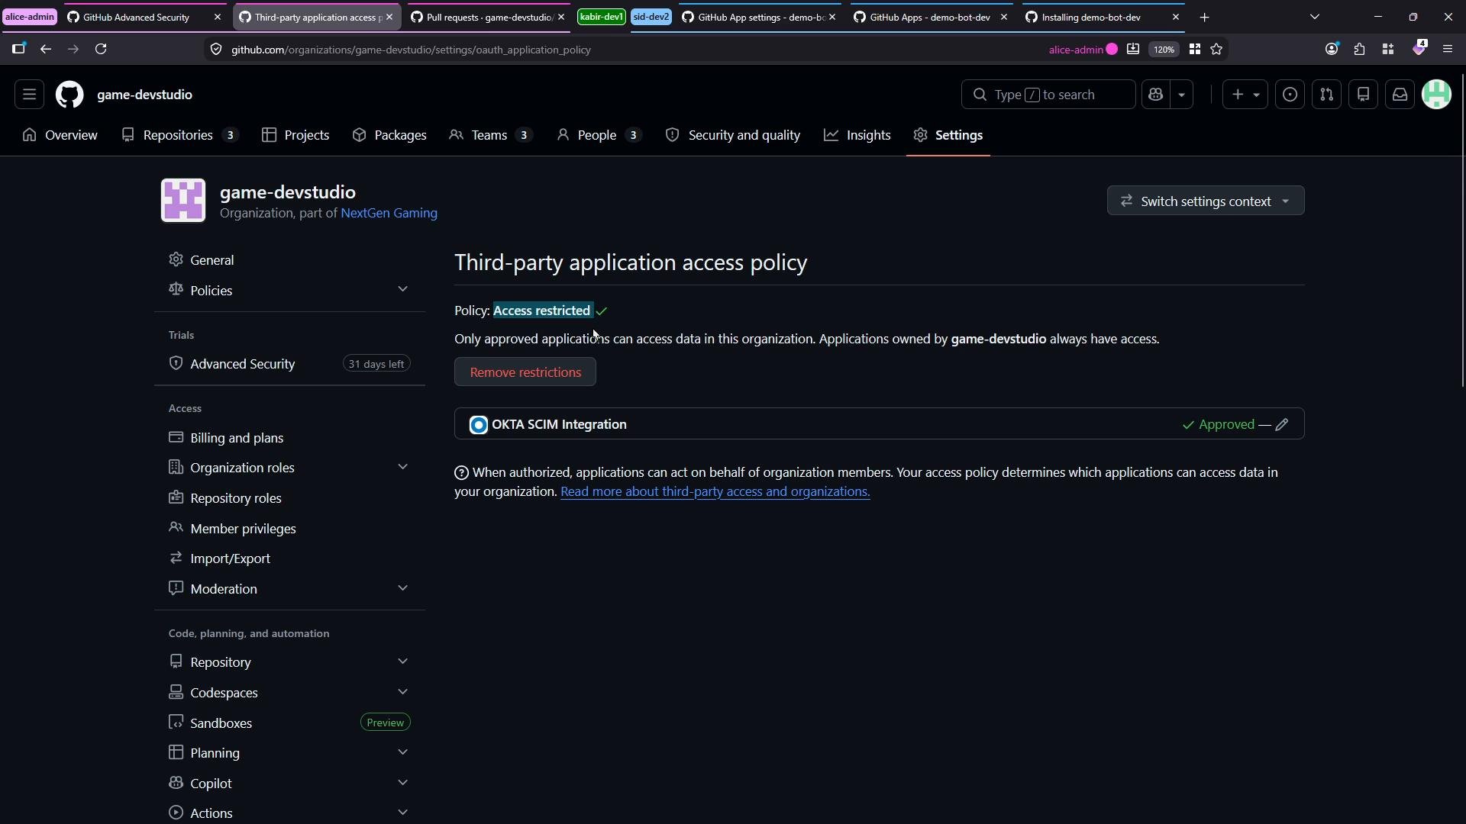
Task: Open the notifications inbox icon
Action: (x=1400, y=95)
